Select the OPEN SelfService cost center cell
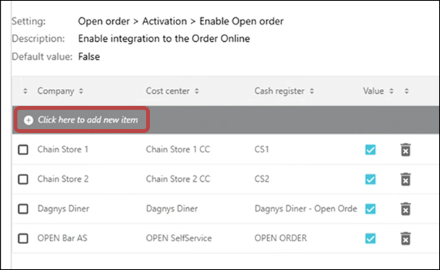The height and width of the screenshot is (270, 440). 179,238
